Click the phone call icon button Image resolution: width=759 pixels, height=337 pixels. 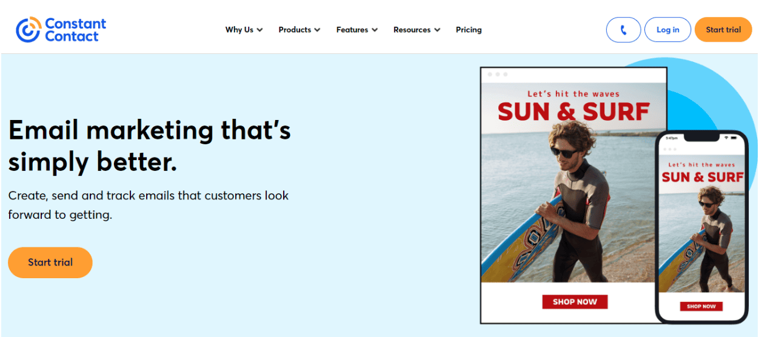(623, 30)
